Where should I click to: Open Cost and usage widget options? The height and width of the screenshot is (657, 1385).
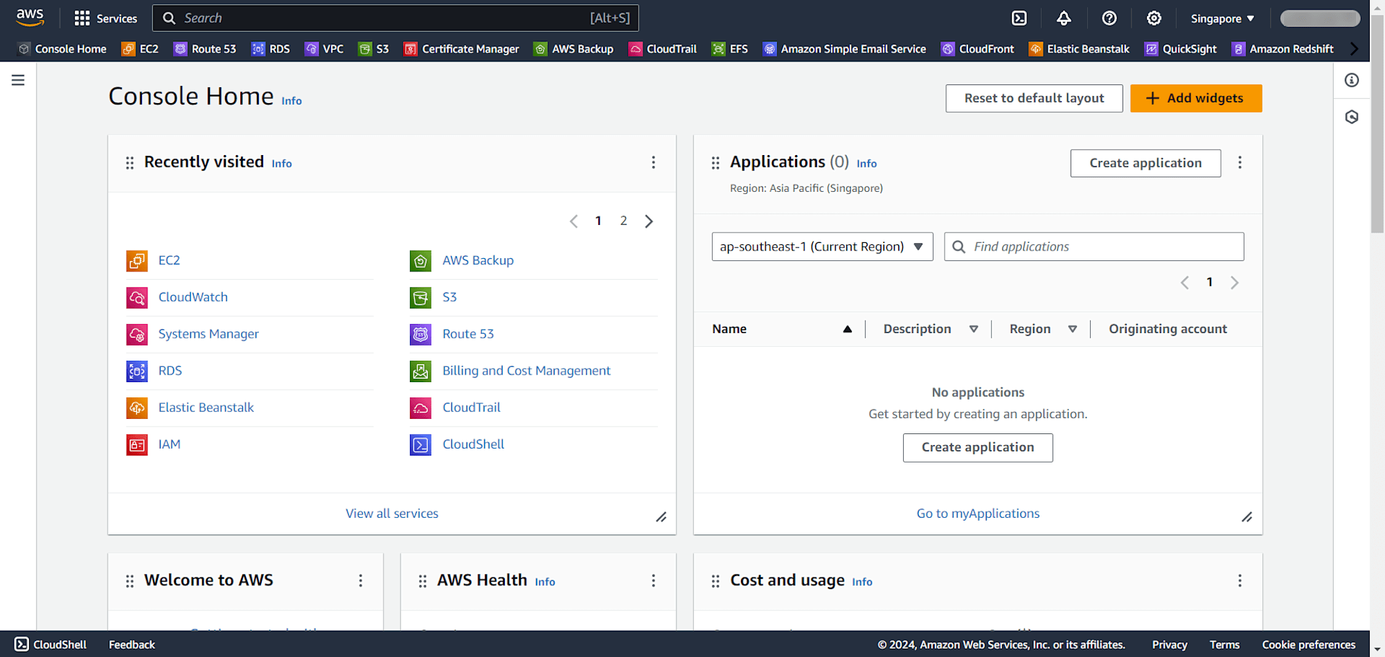tap(1240, 580)
